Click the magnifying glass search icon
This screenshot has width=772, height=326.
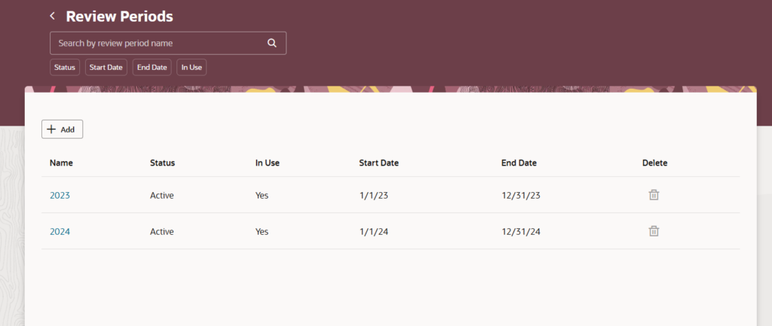[271, 43]
